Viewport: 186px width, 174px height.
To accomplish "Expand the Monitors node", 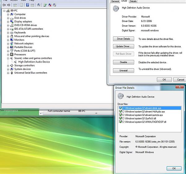I will point(8,40).
